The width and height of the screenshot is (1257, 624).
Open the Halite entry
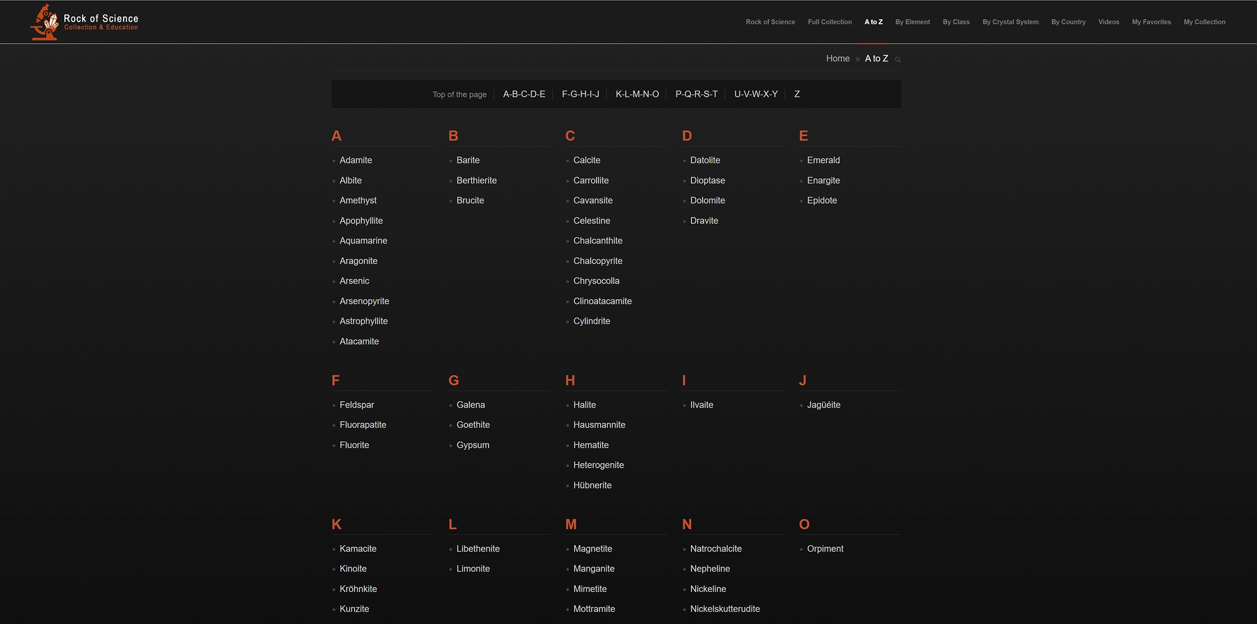[x=584, y=405]
